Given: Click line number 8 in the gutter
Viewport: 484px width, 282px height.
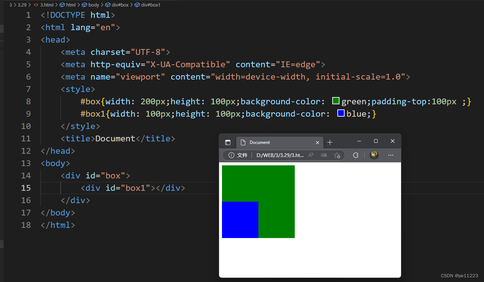Looking at the screenshot, I should click(x=28, y=101).
